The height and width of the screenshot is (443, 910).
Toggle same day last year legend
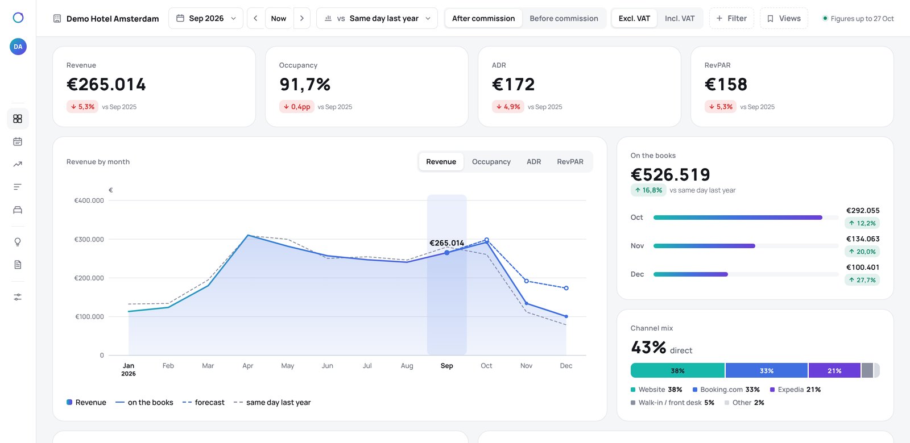tap(272, 403)
